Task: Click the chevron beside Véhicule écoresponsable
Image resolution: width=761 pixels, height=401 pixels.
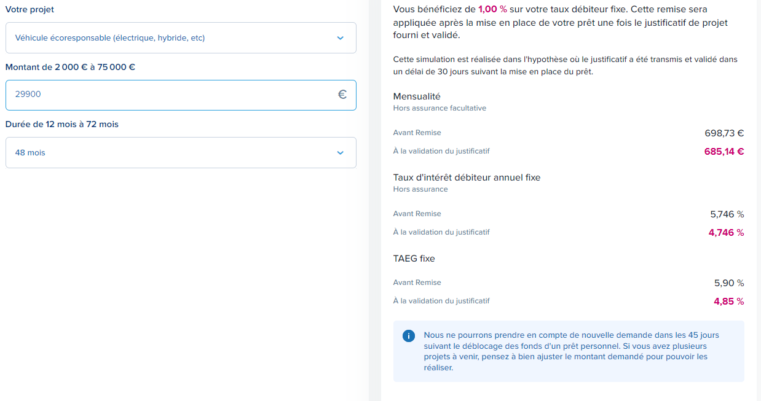Action: [341, 38]
